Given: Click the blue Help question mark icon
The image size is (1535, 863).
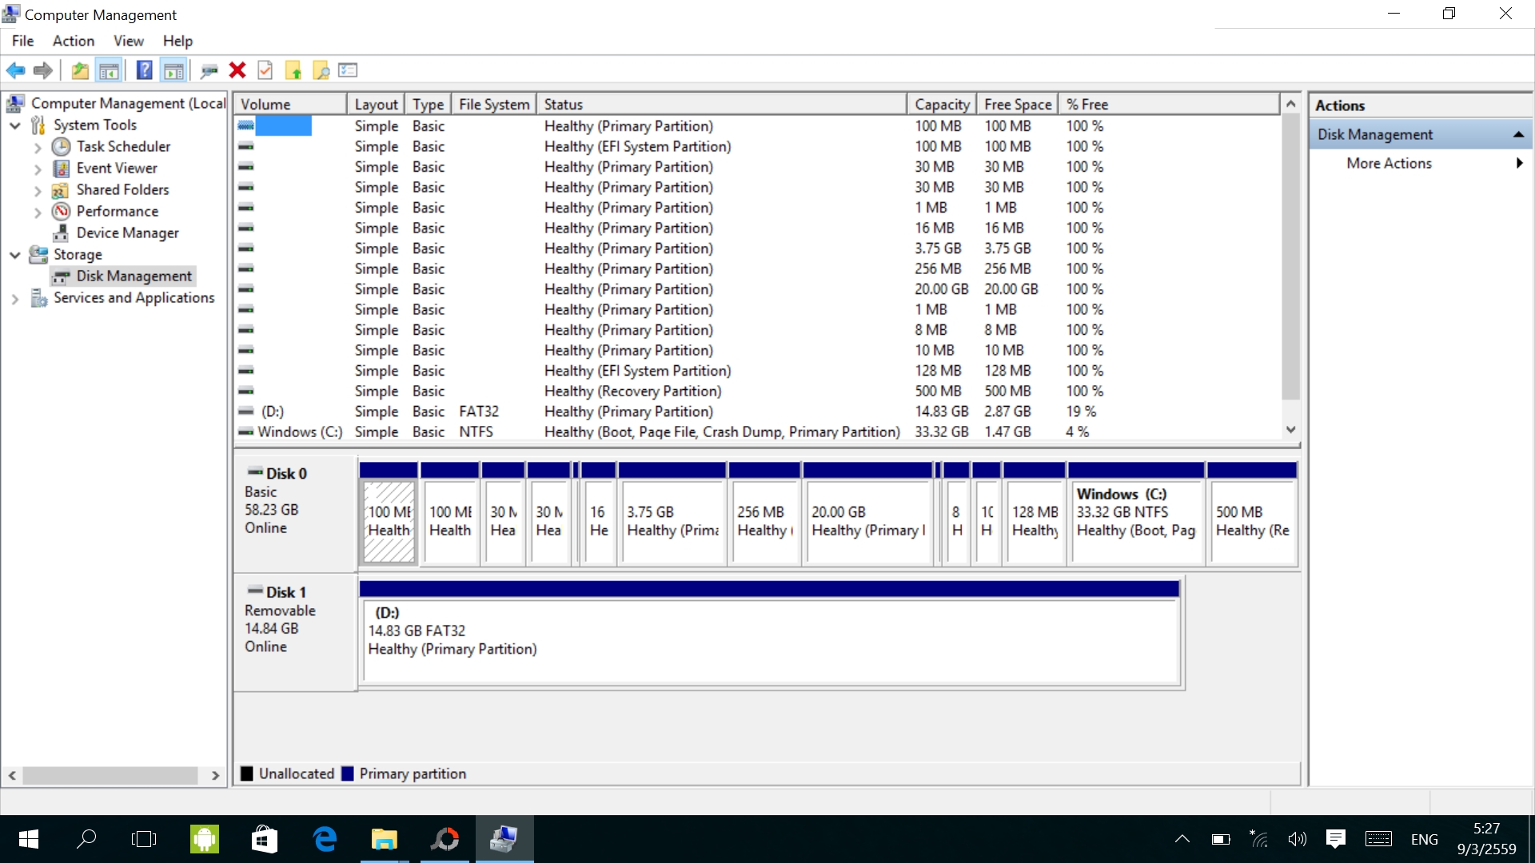Looking at the screenshot, I should (144, 70).
